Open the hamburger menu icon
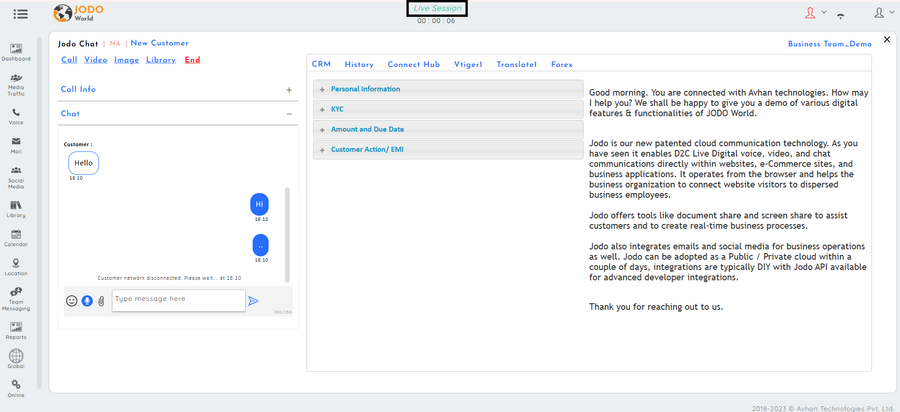This screenshot has width=900, height=412. tap(20, 14)
